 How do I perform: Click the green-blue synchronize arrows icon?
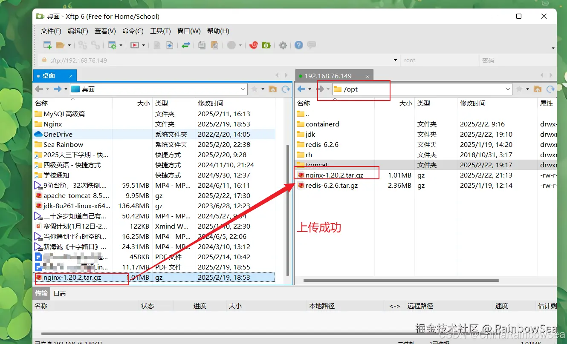pyautogui.click(x=186, y=45)
